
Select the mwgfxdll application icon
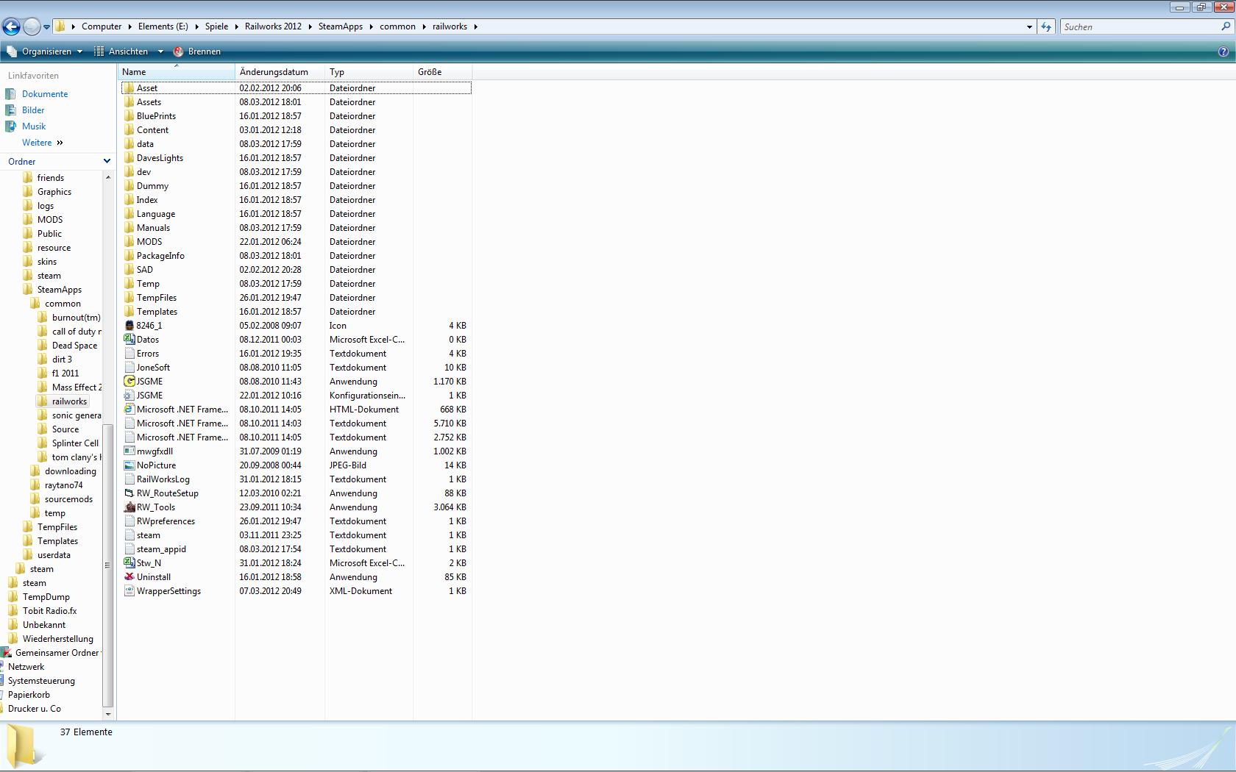coord(129,451)
